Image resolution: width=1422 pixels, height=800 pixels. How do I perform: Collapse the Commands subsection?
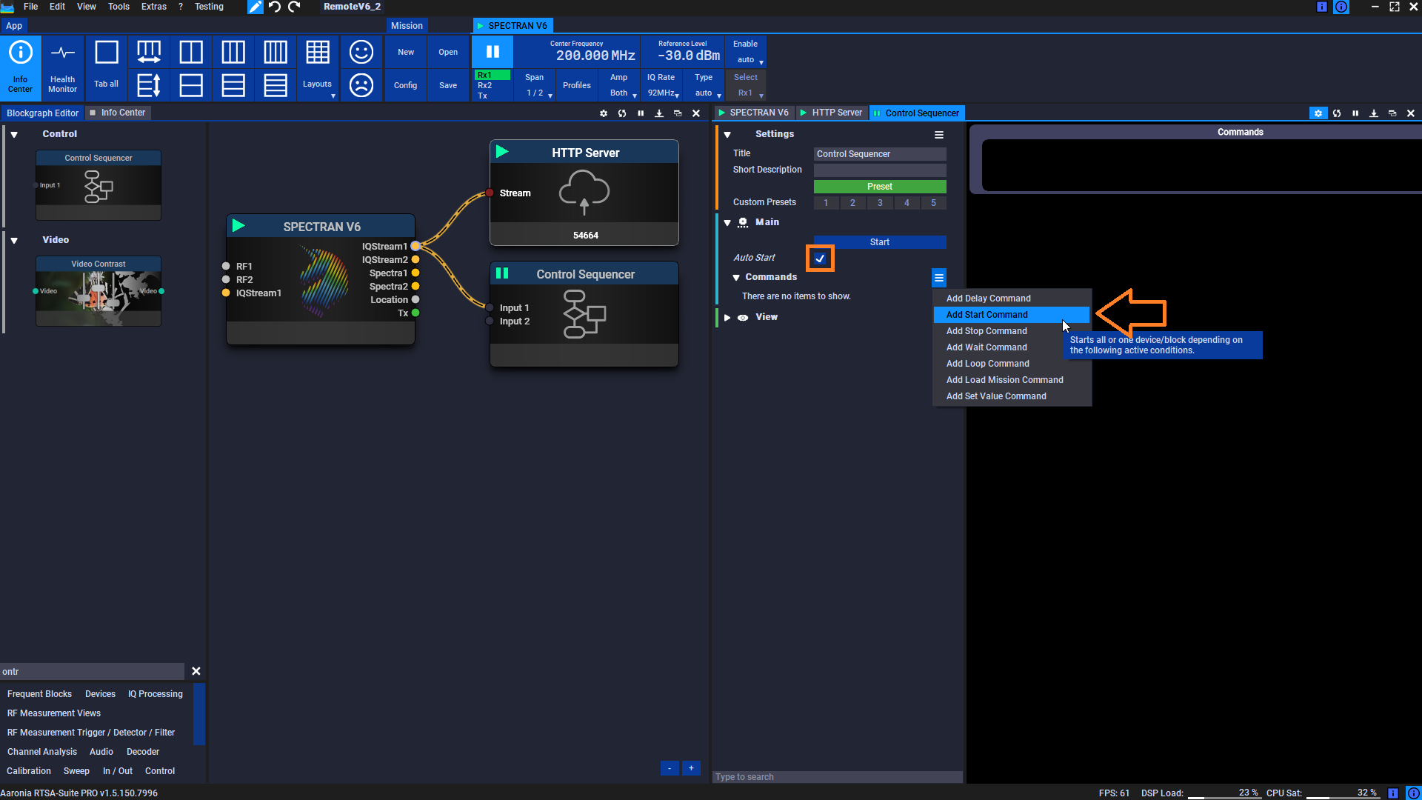point(736,278)
